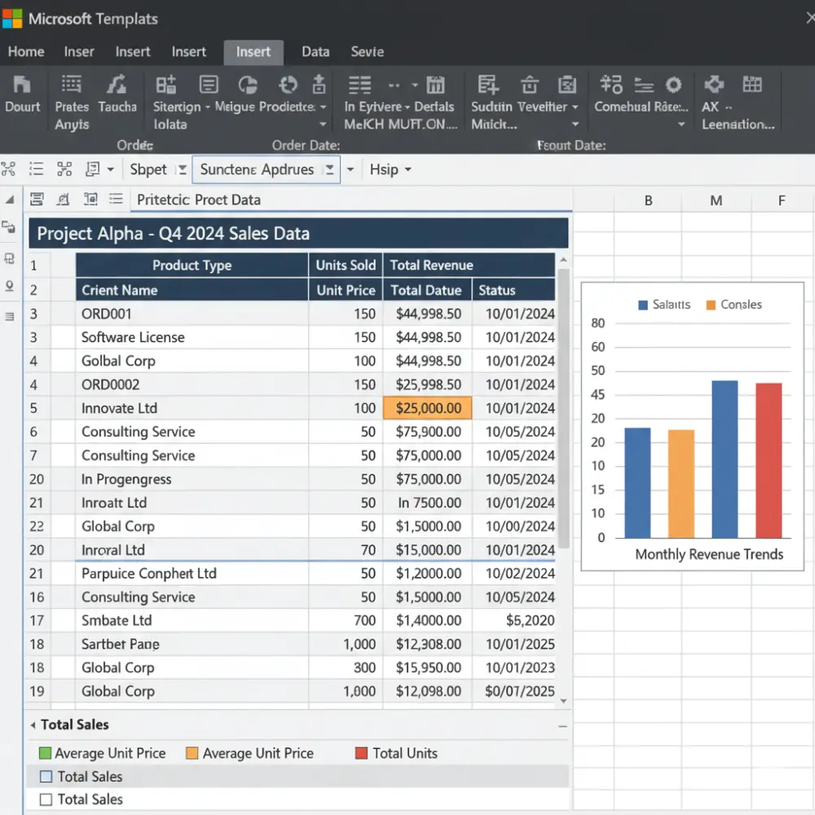Open the pie chart icon beside Meigue Prodiette

tap(248, 84)
